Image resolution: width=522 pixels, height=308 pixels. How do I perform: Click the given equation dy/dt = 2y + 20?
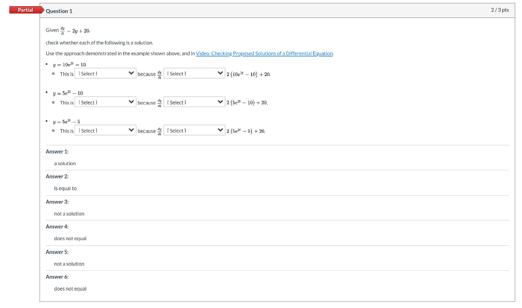pyautogui.click(x=75, y=31)
